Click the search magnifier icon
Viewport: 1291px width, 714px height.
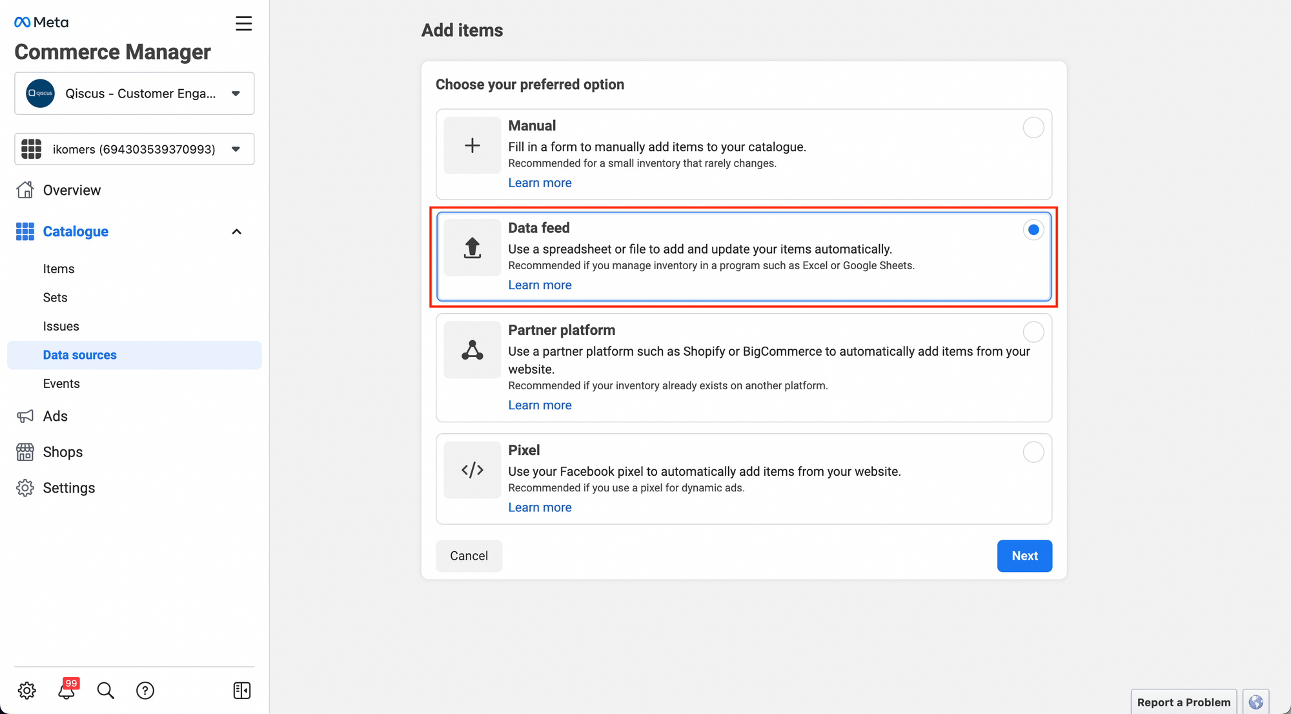coord(106,691)
